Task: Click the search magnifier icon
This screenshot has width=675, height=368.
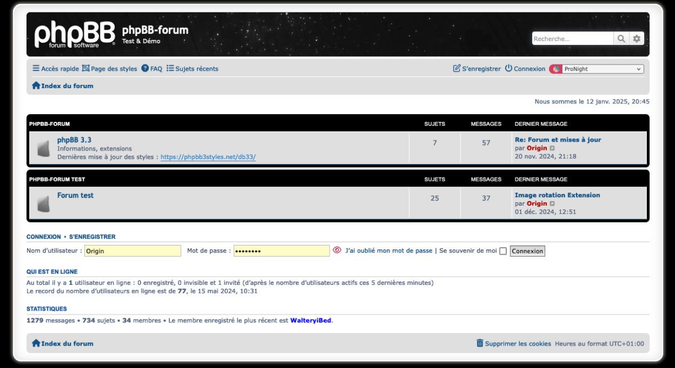Action: 621,39
